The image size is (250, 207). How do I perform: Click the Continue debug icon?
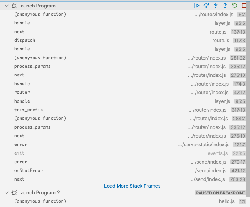pyautogui.click(x=197, y=6)
